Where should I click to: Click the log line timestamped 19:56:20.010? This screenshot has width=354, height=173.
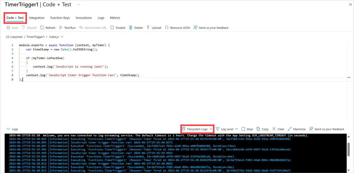coord(150,160)
